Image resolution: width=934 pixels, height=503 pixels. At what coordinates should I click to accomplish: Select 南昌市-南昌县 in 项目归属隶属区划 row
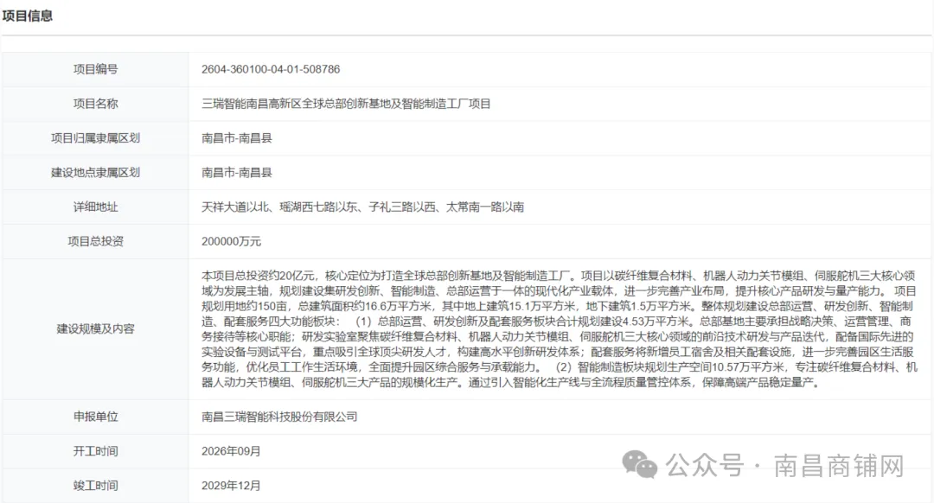pyautogui.click(x=236, y=138)
